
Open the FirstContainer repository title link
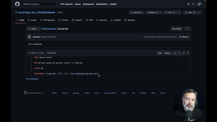(46, 13)
